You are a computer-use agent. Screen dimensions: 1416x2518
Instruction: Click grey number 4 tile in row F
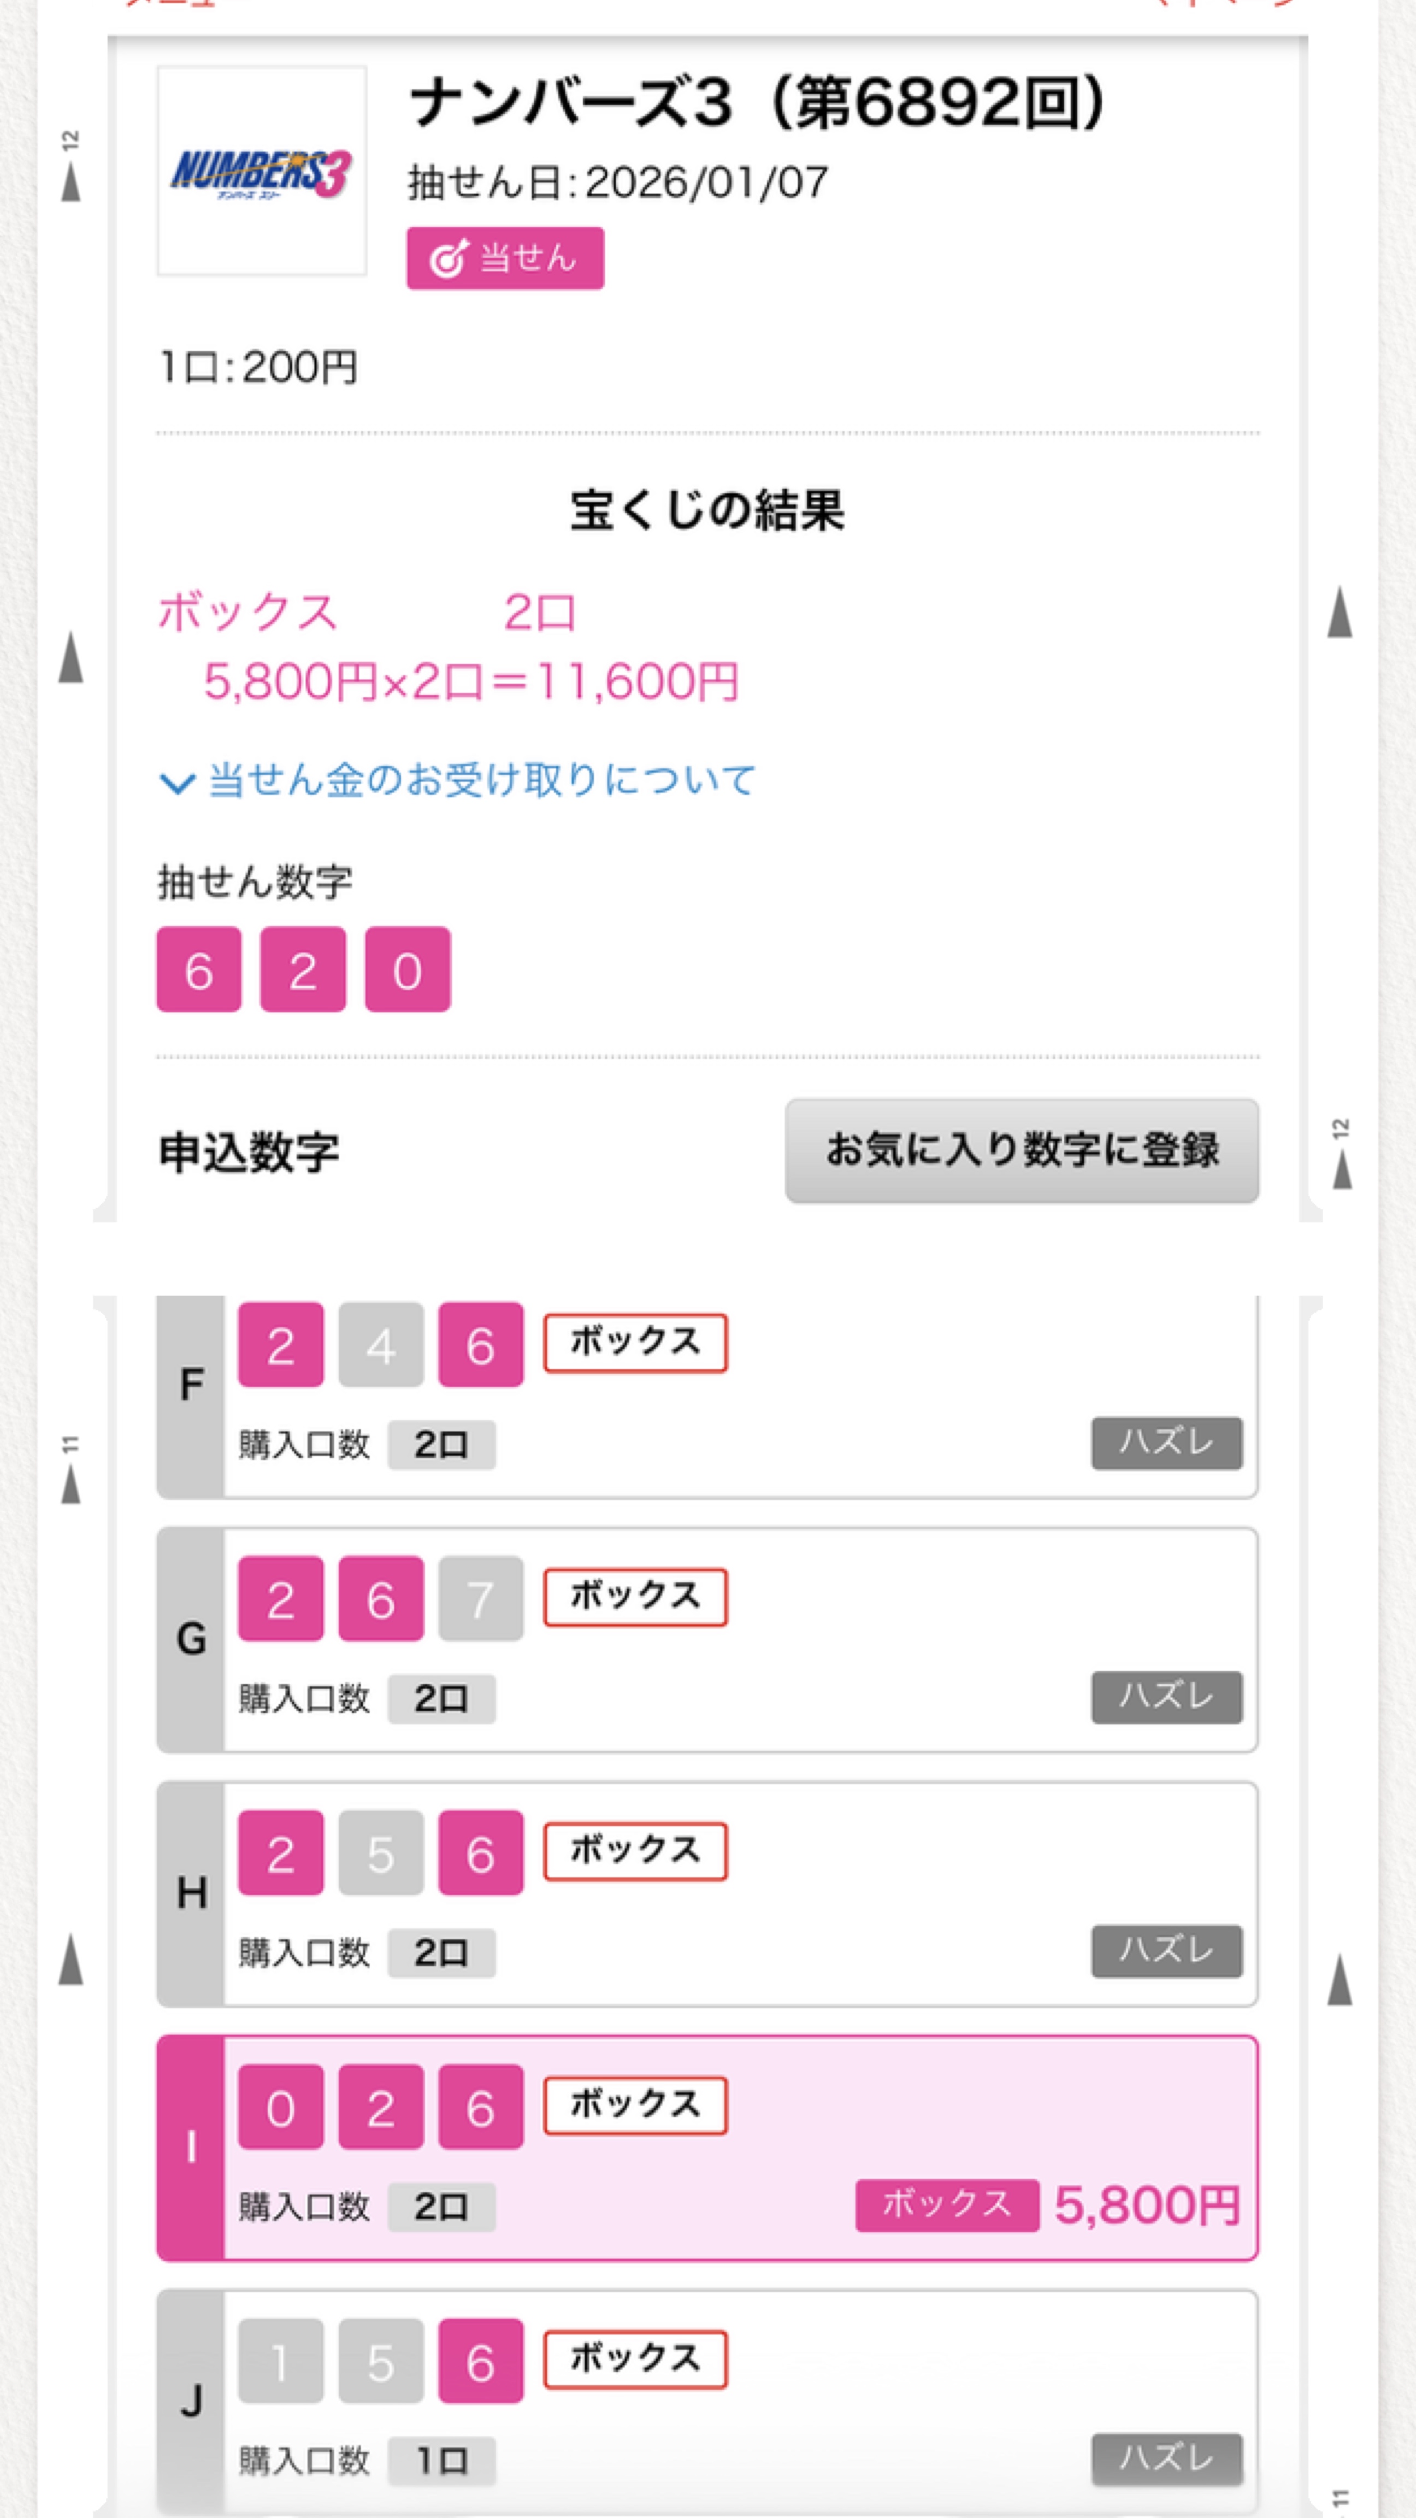pos(381,1345)
